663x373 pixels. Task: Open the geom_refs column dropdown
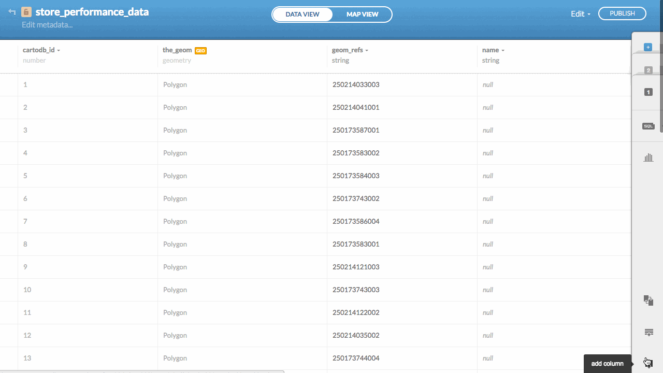367,51
